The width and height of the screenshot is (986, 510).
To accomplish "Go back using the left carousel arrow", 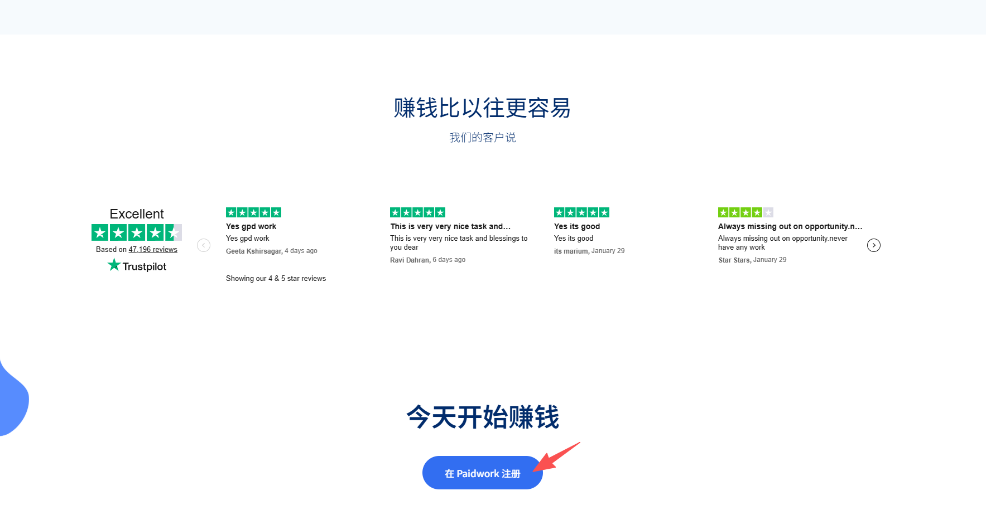I will pyautogui.click(x=204, y=245).
